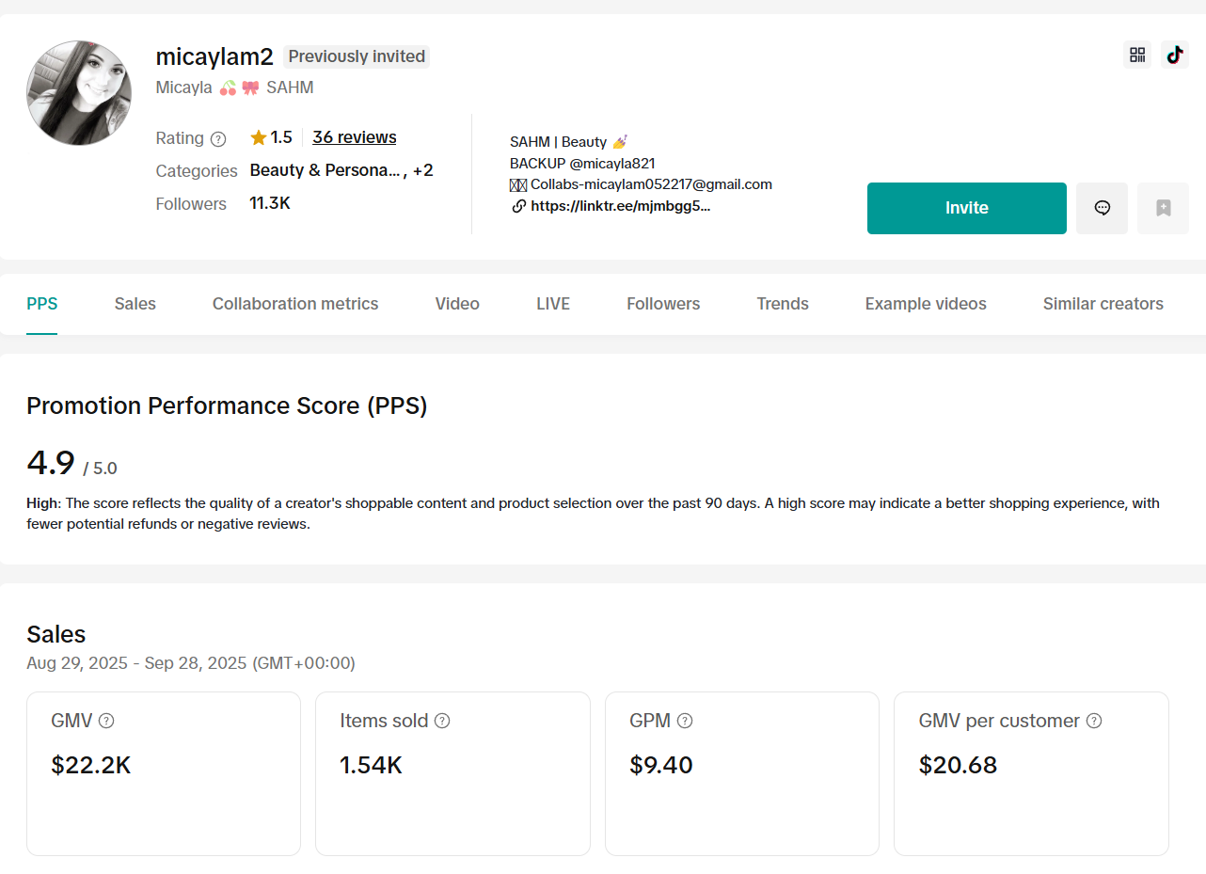
Task: Click Items sold info icon
Action: coord(442,721)
